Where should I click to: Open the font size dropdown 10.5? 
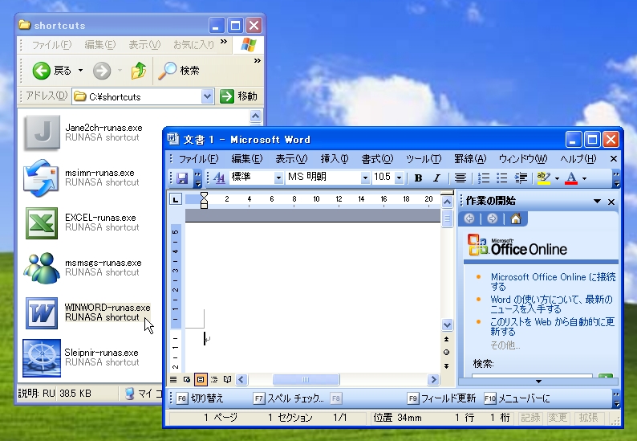click(400, 178)
